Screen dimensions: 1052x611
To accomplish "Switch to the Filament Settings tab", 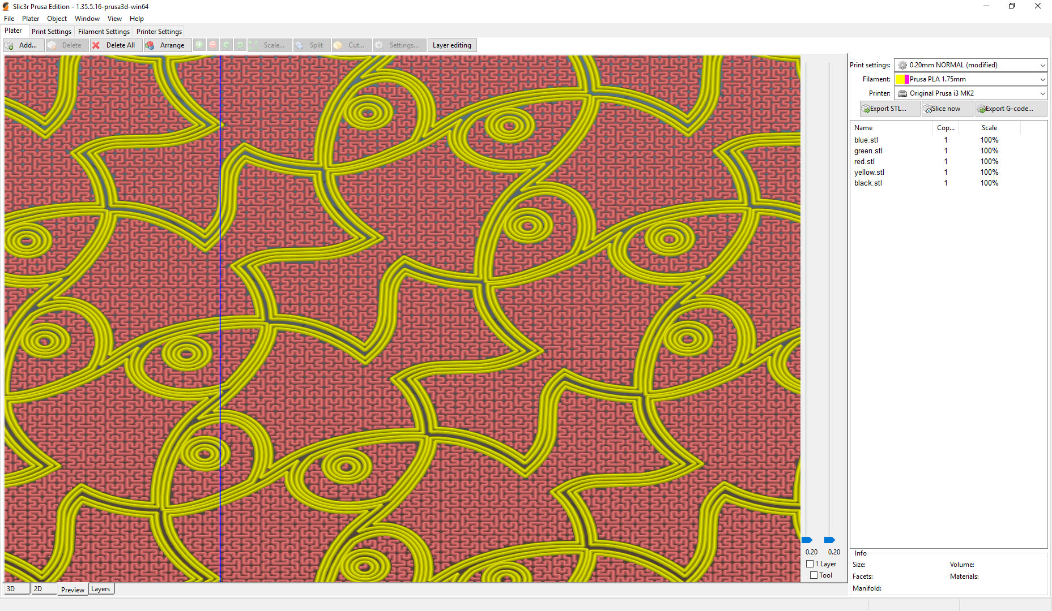I will (104, 31).
